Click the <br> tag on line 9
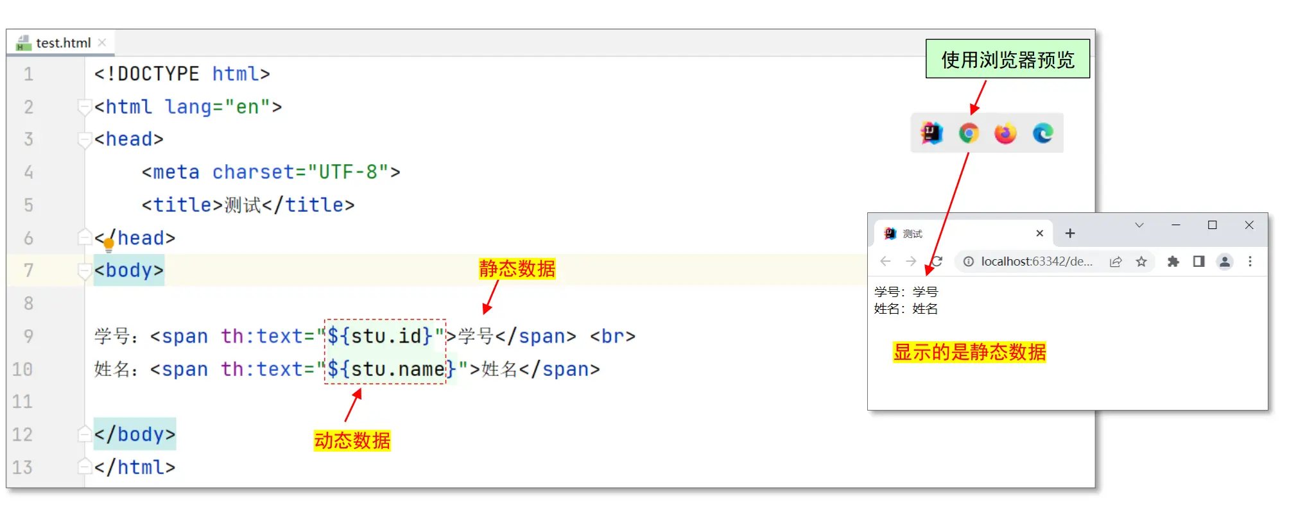 pos(613,336)
